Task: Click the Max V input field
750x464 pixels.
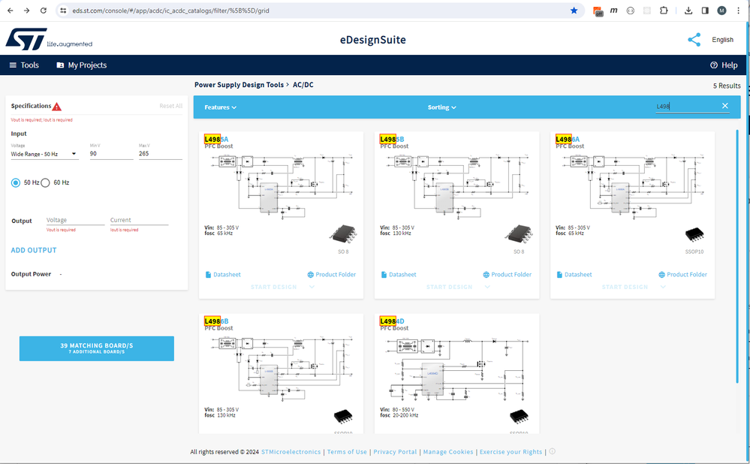Action: click(x=160, y=154)
